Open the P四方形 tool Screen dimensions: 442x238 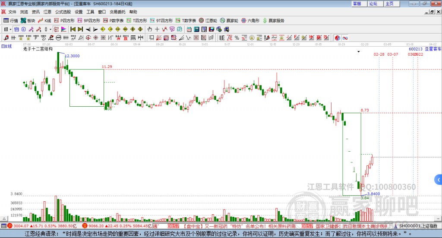point(64,21)
